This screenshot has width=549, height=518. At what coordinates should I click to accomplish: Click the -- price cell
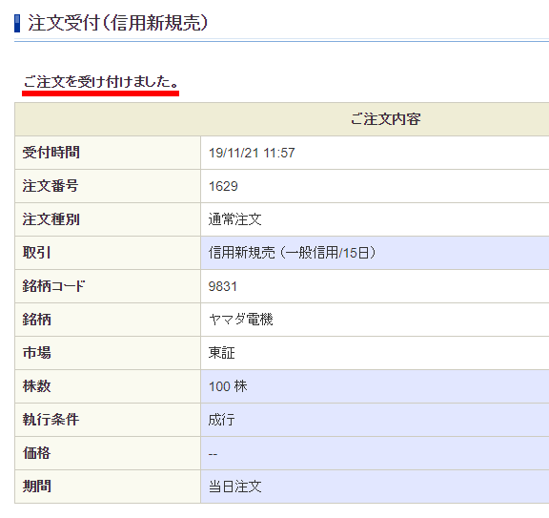375,453
